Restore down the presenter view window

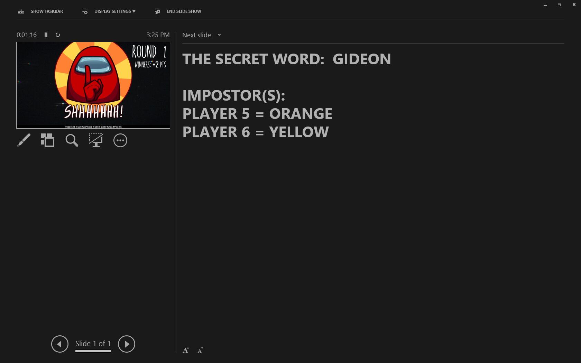[560, 5]
